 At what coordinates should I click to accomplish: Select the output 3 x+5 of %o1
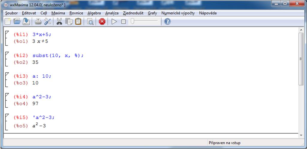40,41
